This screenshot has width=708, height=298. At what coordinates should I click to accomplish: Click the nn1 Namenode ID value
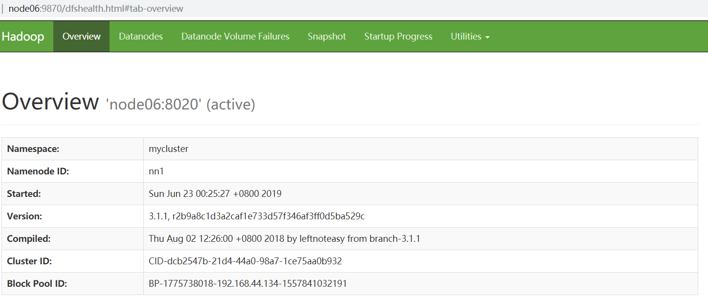[x=156, y=171]
